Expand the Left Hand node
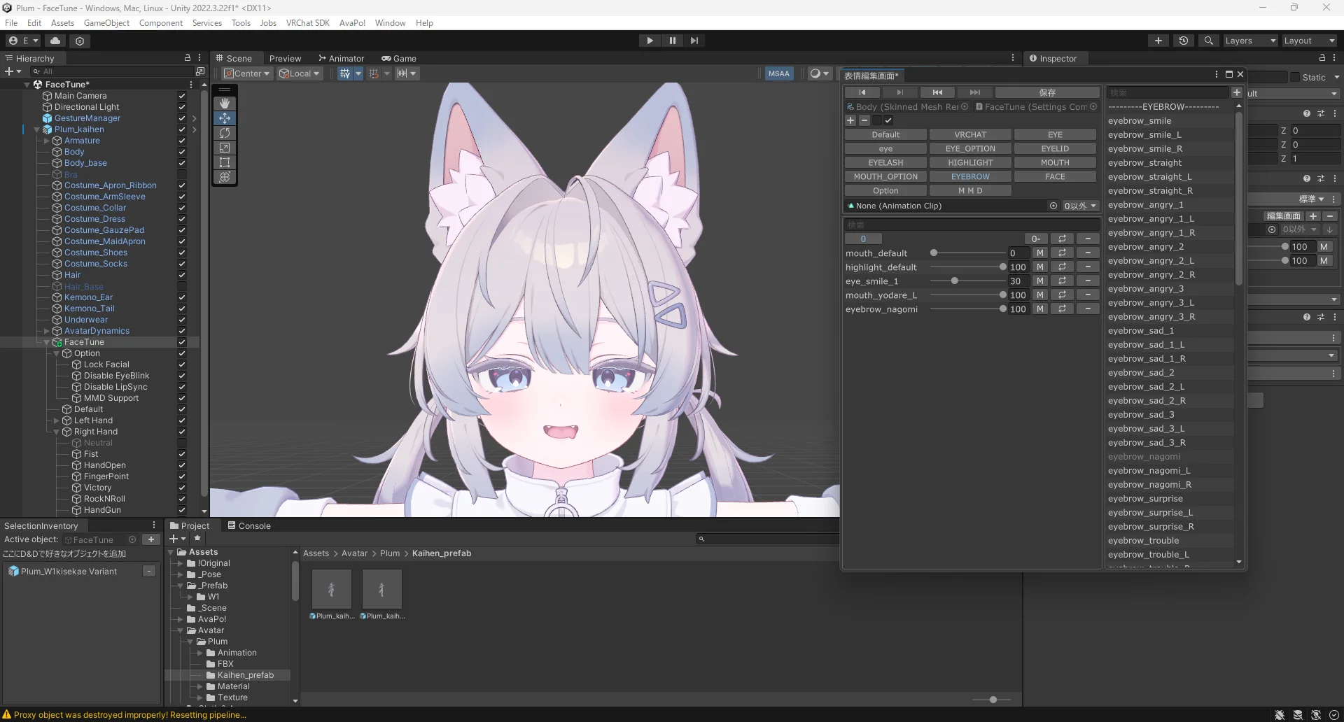Image resolution: width=1344 pixels, height=722 pixels. (57, 420)
